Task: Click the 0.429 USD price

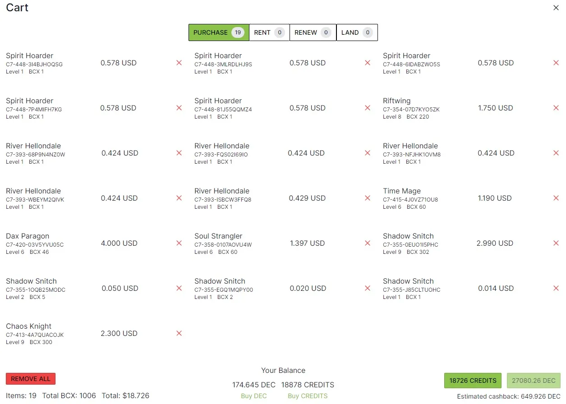Action: pos(307,198)
